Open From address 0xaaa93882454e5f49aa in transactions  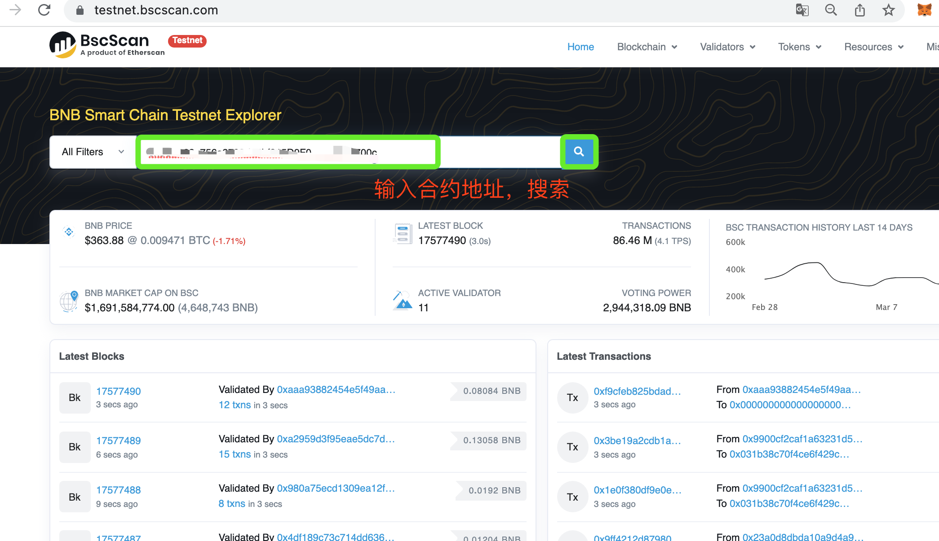coord(802,389)
